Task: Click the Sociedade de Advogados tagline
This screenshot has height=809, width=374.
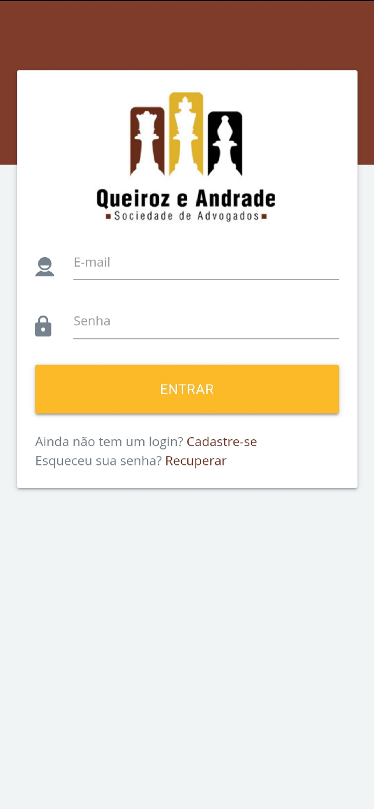Action: (x=186, y=216)
